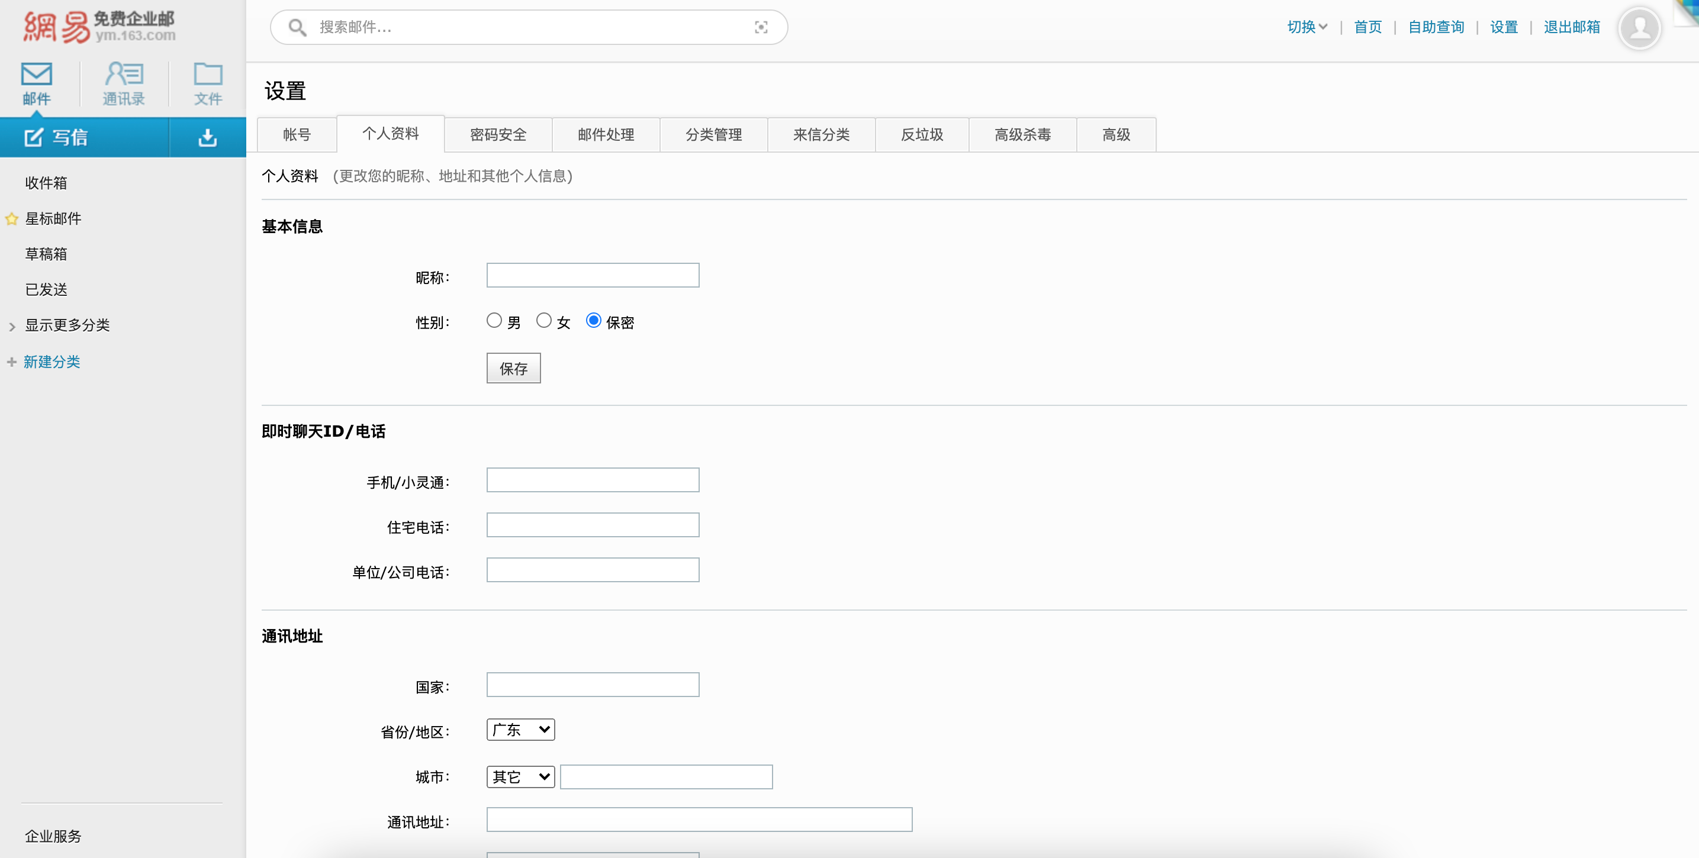1699x858 pixels.
Task: Switch to the 高级杀毒 tab
Action: coord(1022,134)
